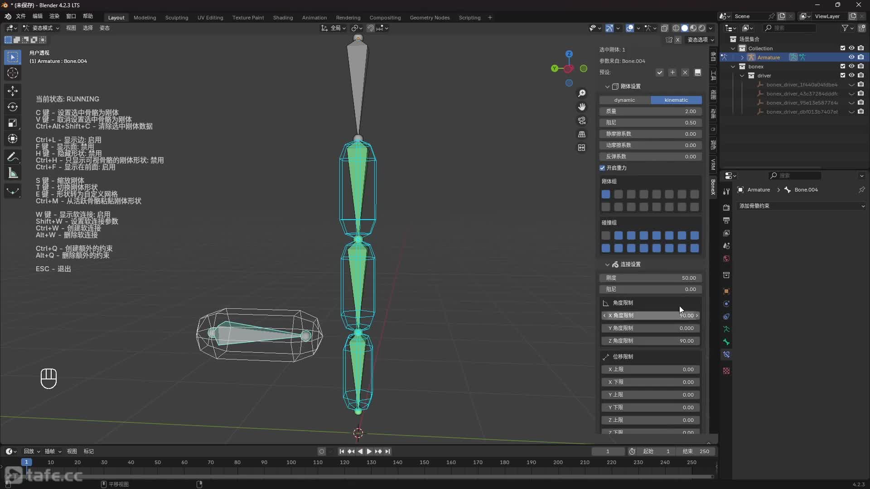Toggle the first collision group square
The width and height of the screenshot is (870, 489).
coord(606,235)
